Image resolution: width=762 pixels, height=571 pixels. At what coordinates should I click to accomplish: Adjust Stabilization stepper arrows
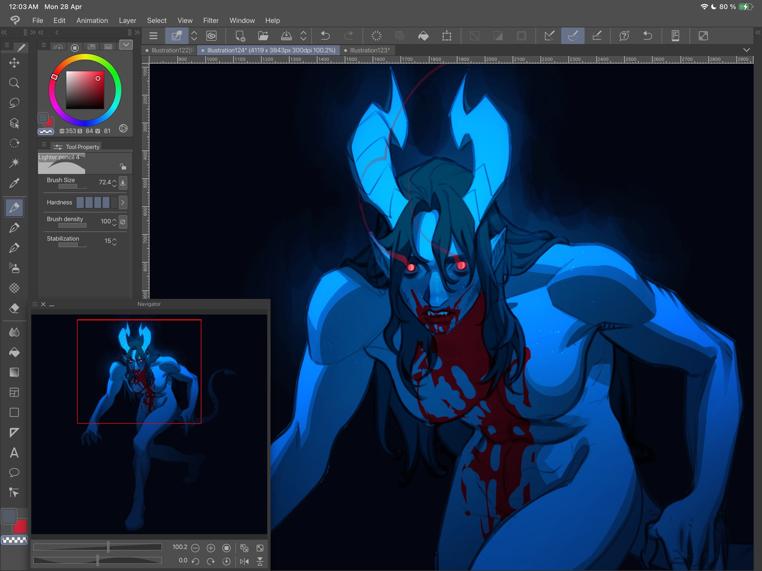tap(114, 241)
